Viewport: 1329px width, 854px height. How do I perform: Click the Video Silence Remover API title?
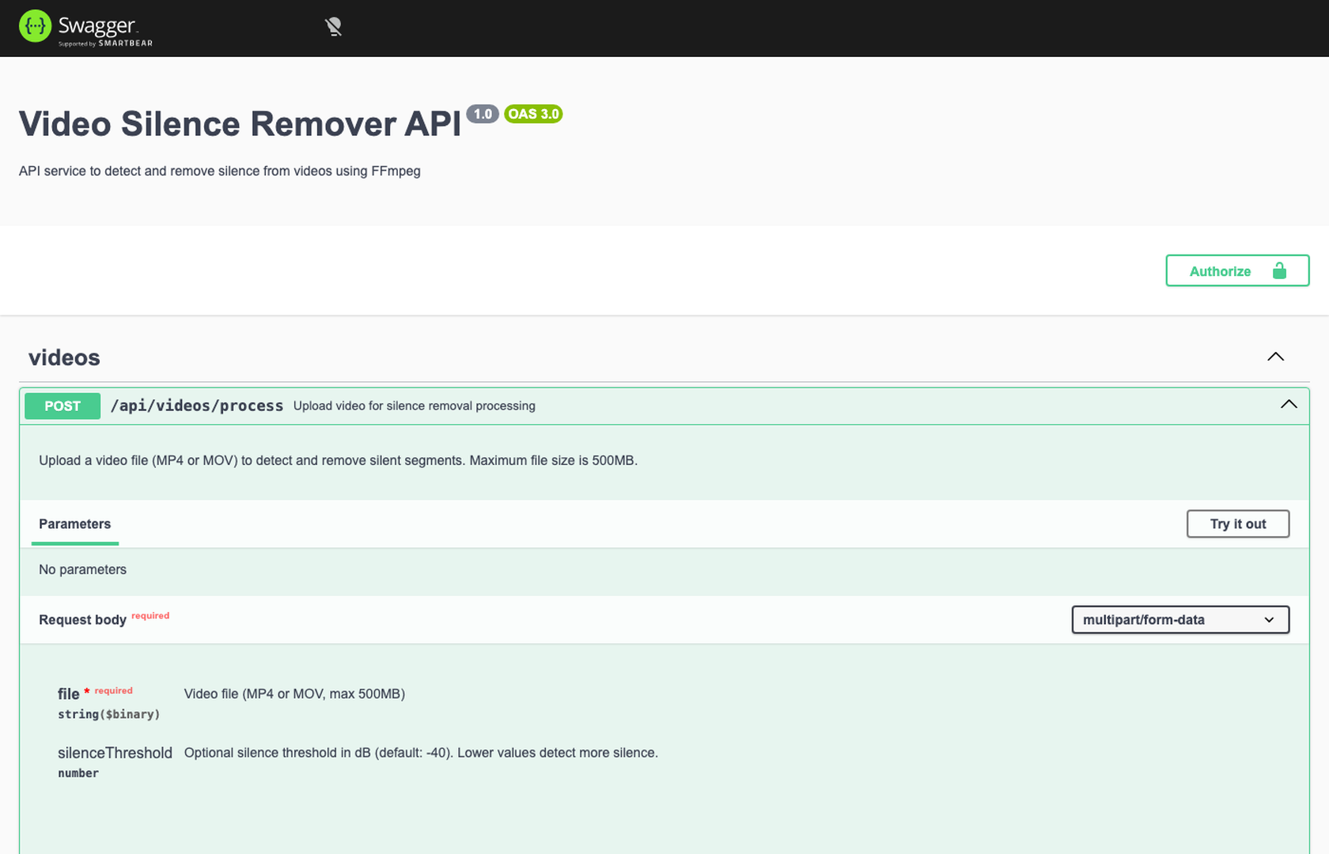[239, 123]
